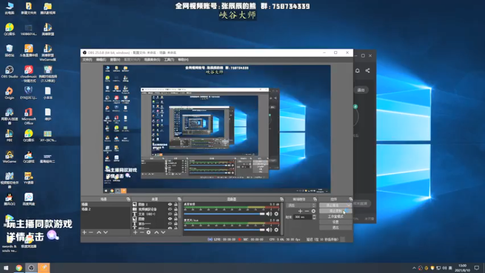
Task: Toggle visibility of the video capture device source
Action: tap(170, 209)
